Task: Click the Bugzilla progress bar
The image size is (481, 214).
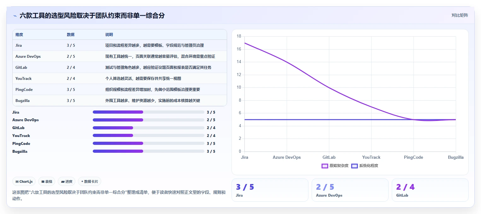Action: click(149, 151)
